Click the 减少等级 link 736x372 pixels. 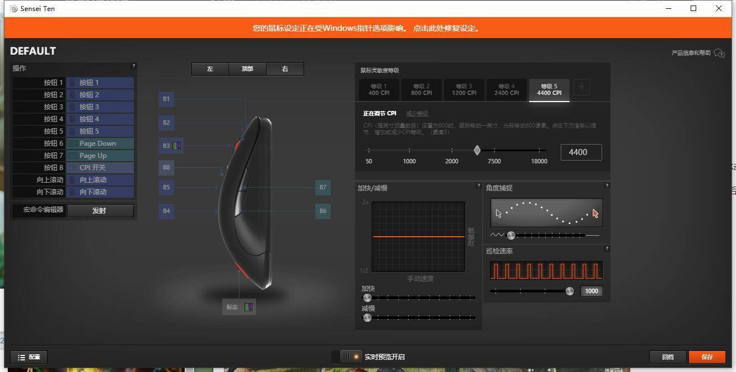(417, 114)
